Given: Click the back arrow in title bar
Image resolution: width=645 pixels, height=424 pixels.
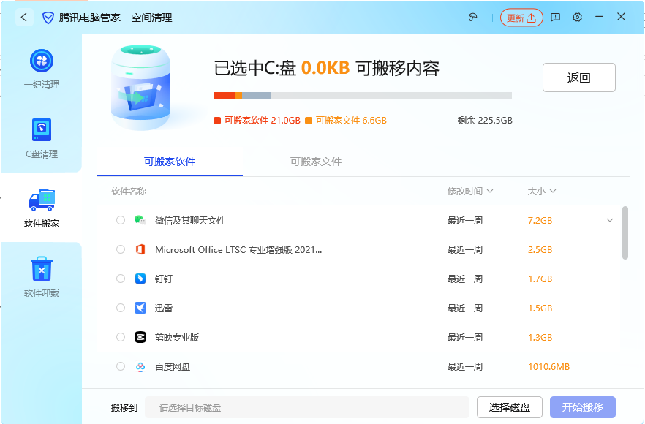Looking at the screenshot, I should (x=23, y=18).
